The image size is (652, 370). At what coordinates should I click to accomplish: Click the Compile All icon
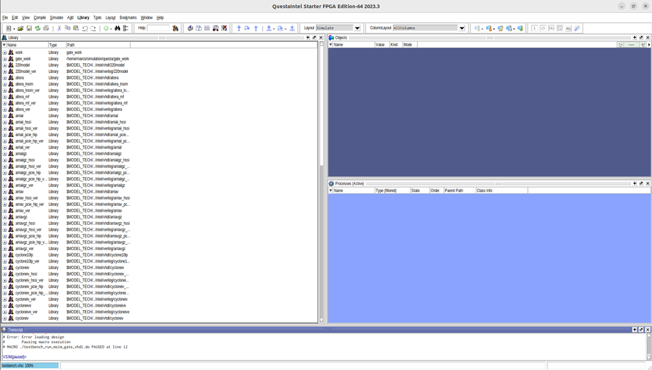[x=207, y=28]
